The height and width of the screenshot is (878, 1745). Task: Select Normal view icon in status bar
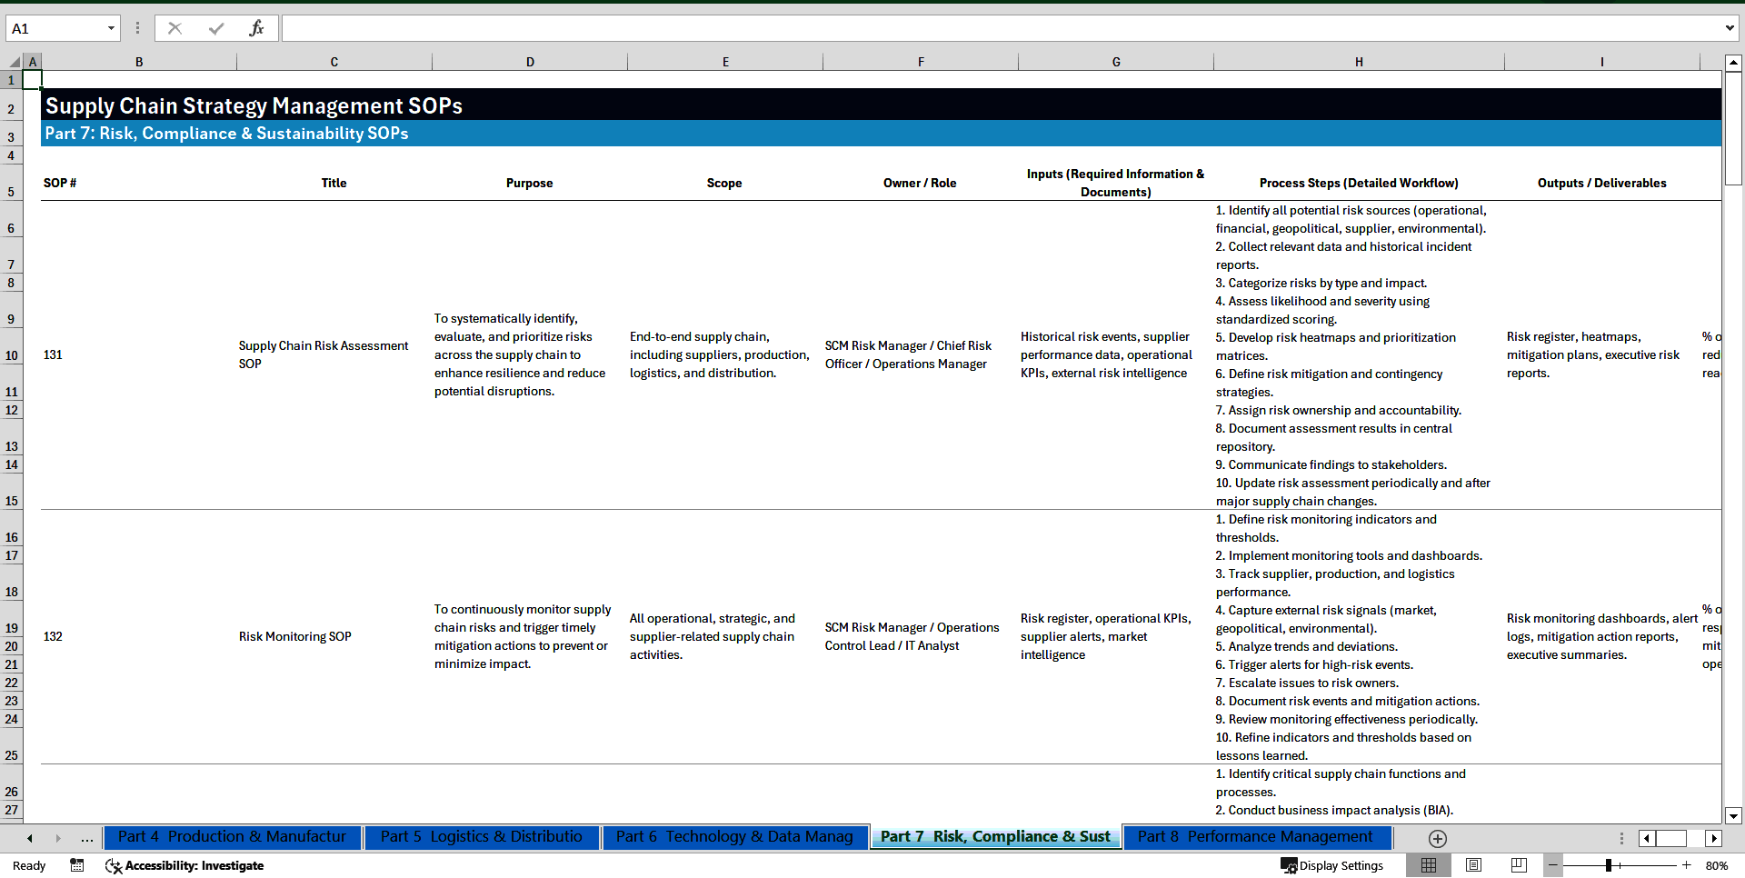click(x=1427, y=865)
